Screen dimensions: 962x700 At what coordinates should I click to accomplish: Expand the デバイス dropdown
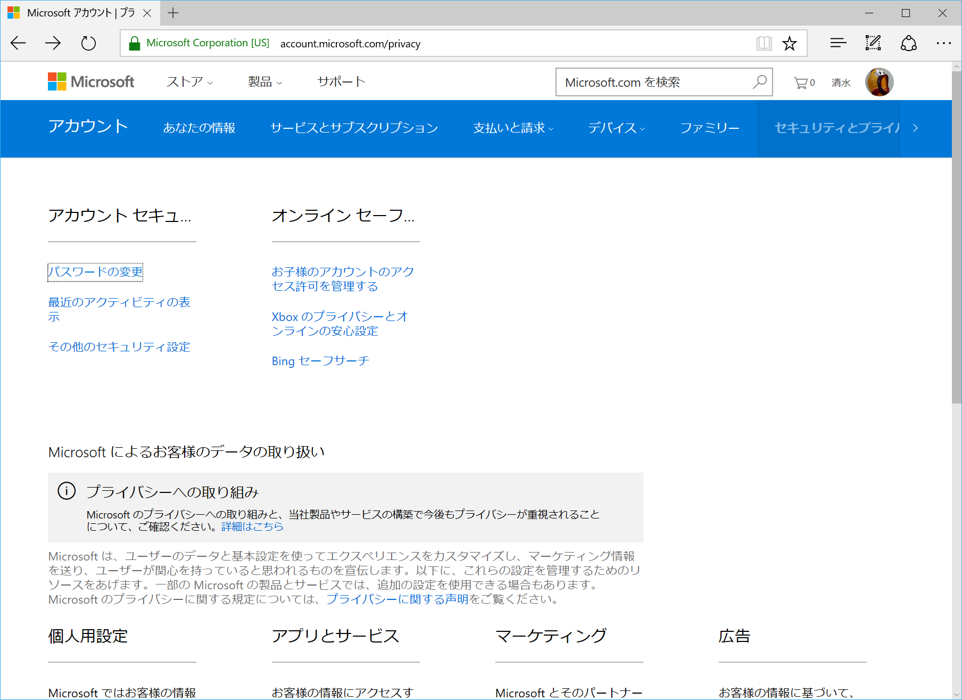616,128
